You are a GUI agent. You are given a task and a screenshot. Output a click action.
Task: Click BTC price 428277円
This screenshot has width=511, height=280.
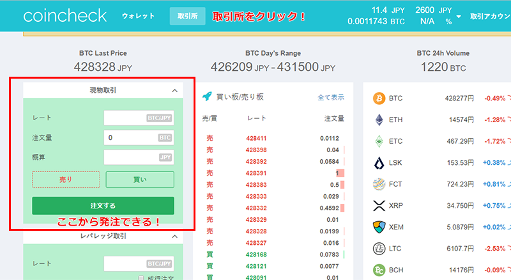pos(459,98)
